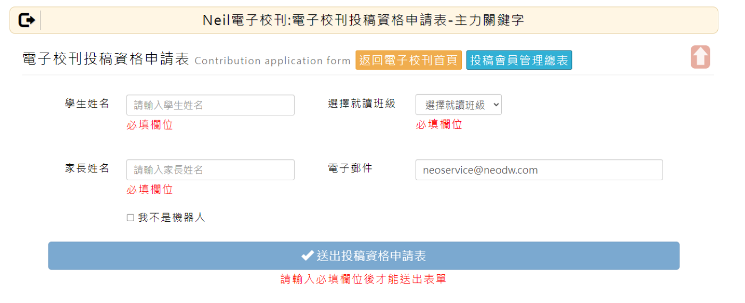Click the Neil電子校刊 page title bar

pos(363,20)
